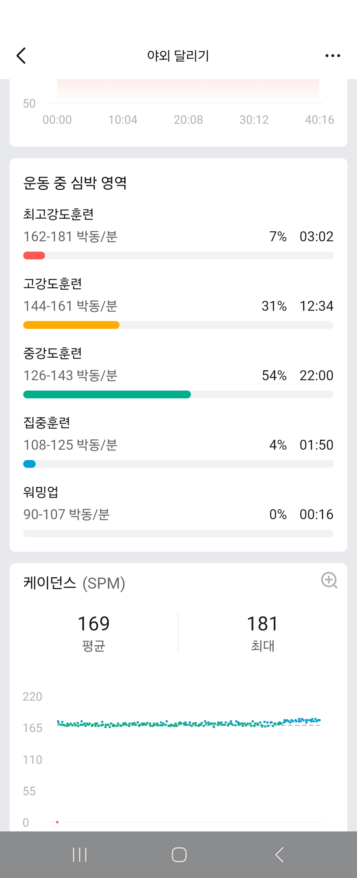Tap the orange 고강도훈련 progress bar
The width and height of the screenshot is (357, 878).
[71, 325]
